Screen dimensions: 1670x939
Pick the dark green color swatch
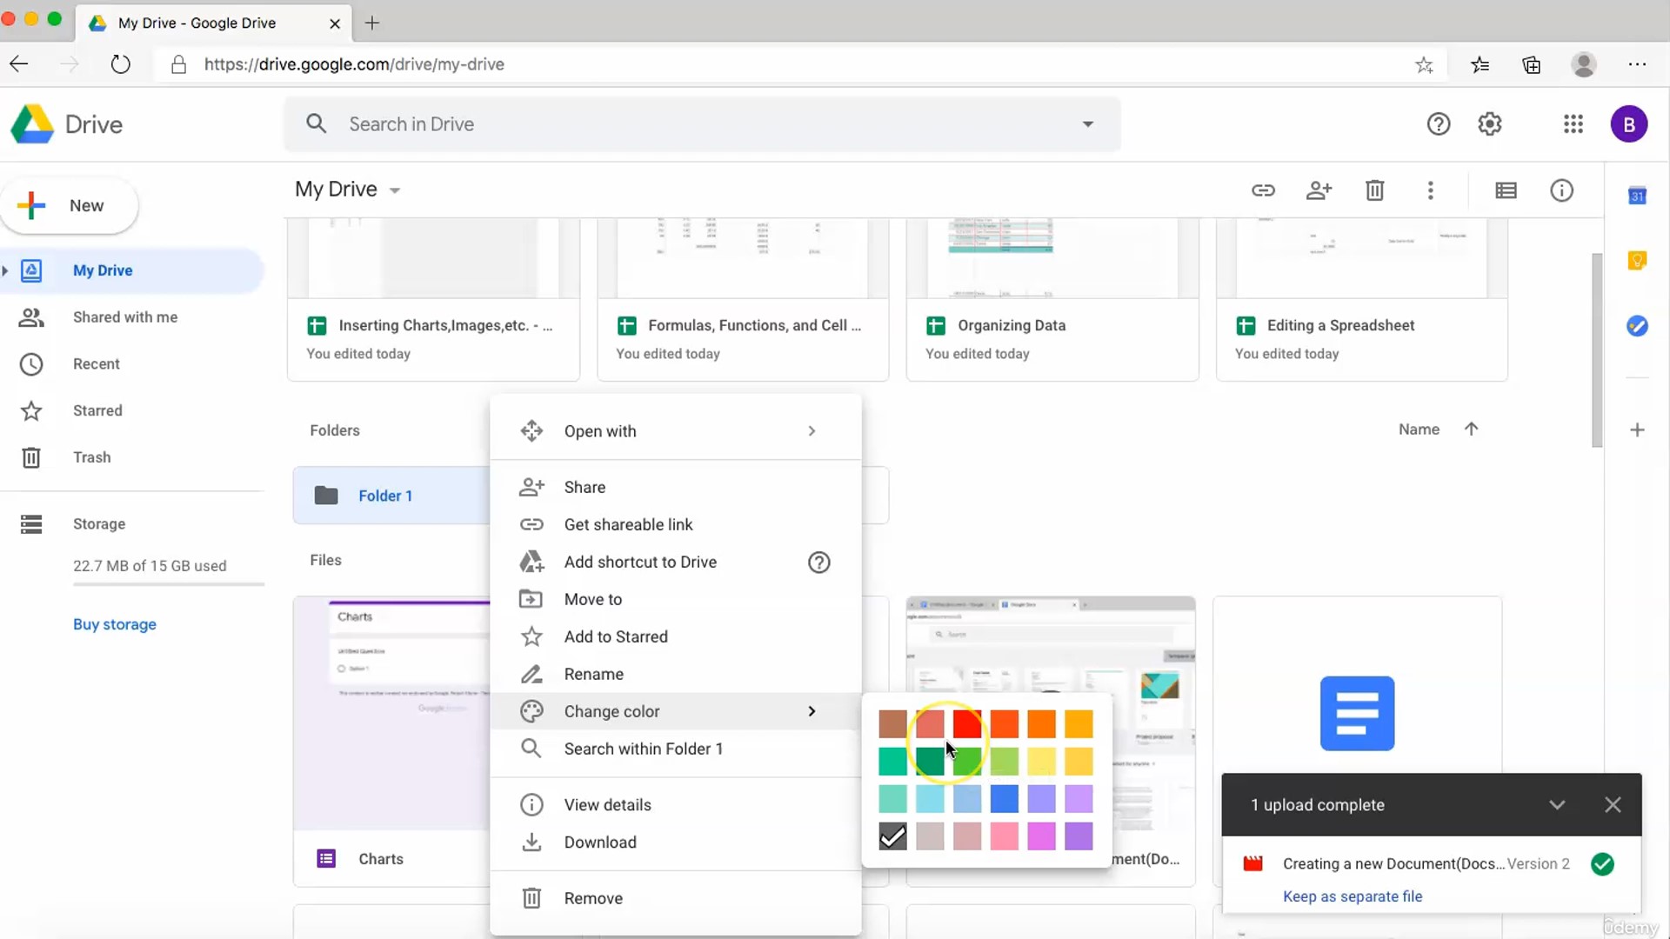(x=930, y=761)
